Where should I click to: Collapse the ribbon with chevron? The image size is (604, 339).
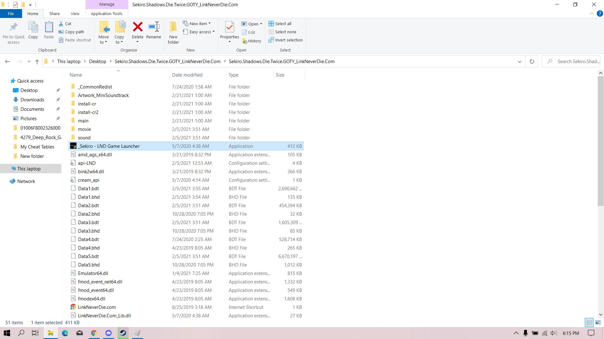pos(591,13)
